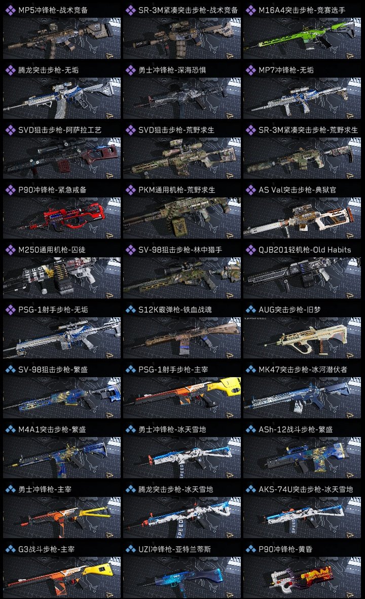Click the 腾龙突击步枪-无垢 title label
The image size is (365, 599).
coord(49,70)
